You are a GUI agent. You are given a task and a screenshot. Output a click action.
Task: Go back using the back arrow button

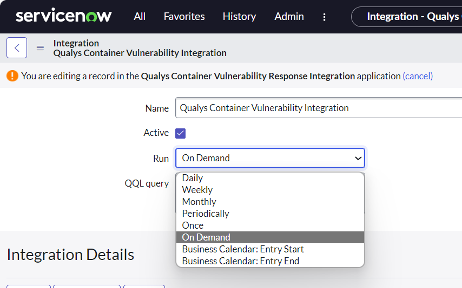[17, 47]
